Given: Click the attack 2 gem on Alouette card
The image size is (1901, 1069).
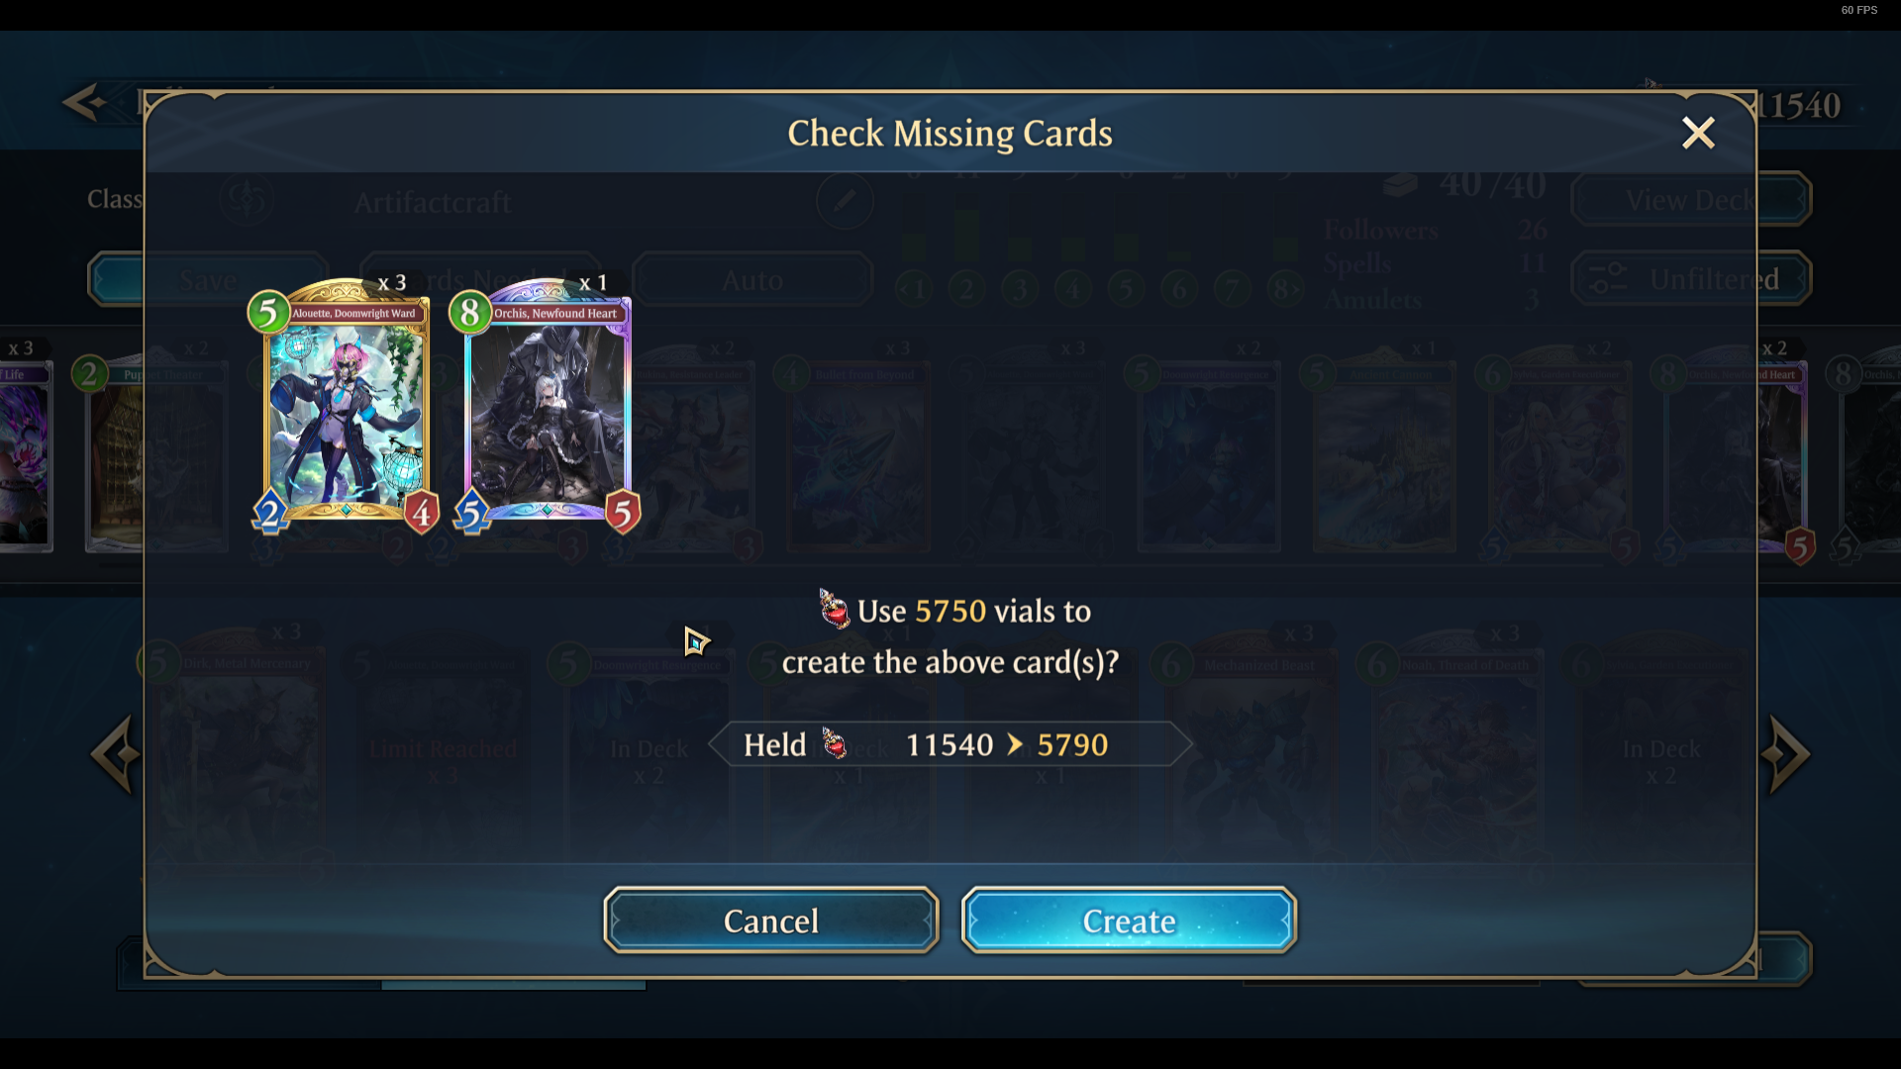Looking at the screenshot, I should (270, 513).
